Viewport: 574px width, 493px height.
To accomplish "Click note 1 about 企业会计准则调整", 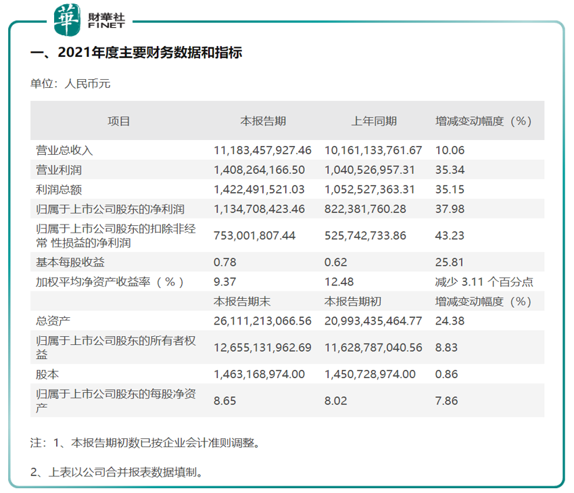I will click(145, 443).
